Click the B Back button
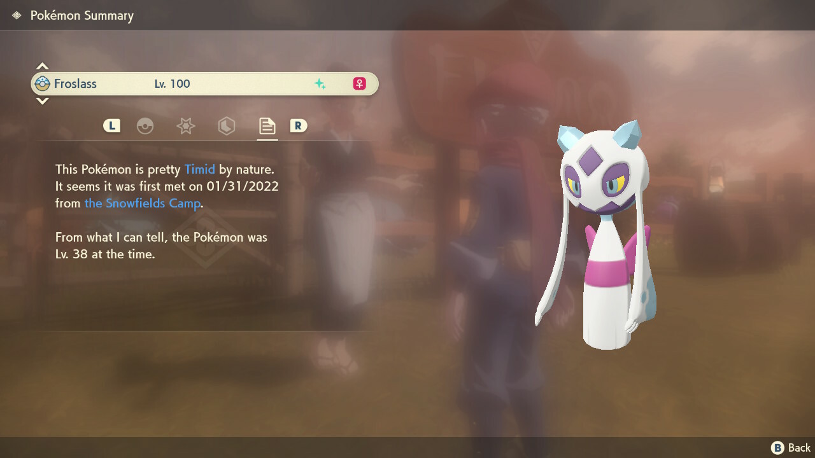 791,448
